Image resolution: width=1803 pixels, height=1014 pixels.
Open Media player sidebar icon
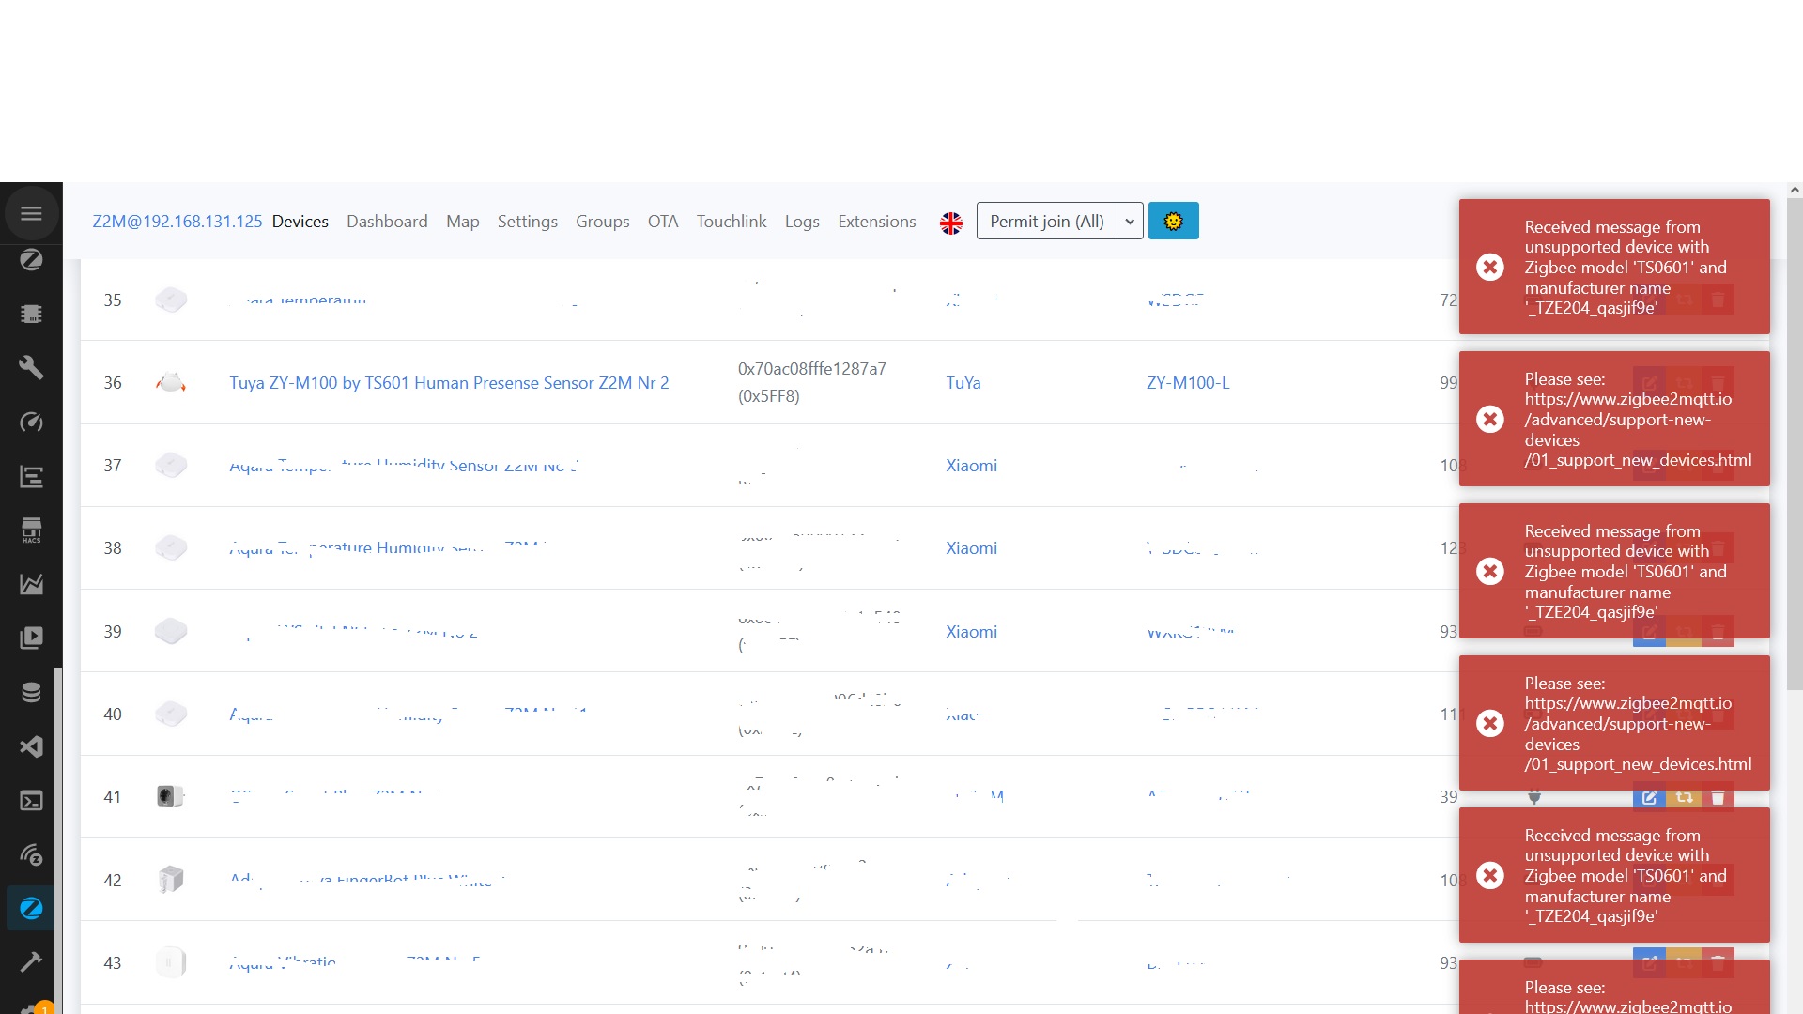(x=31, y=638)
